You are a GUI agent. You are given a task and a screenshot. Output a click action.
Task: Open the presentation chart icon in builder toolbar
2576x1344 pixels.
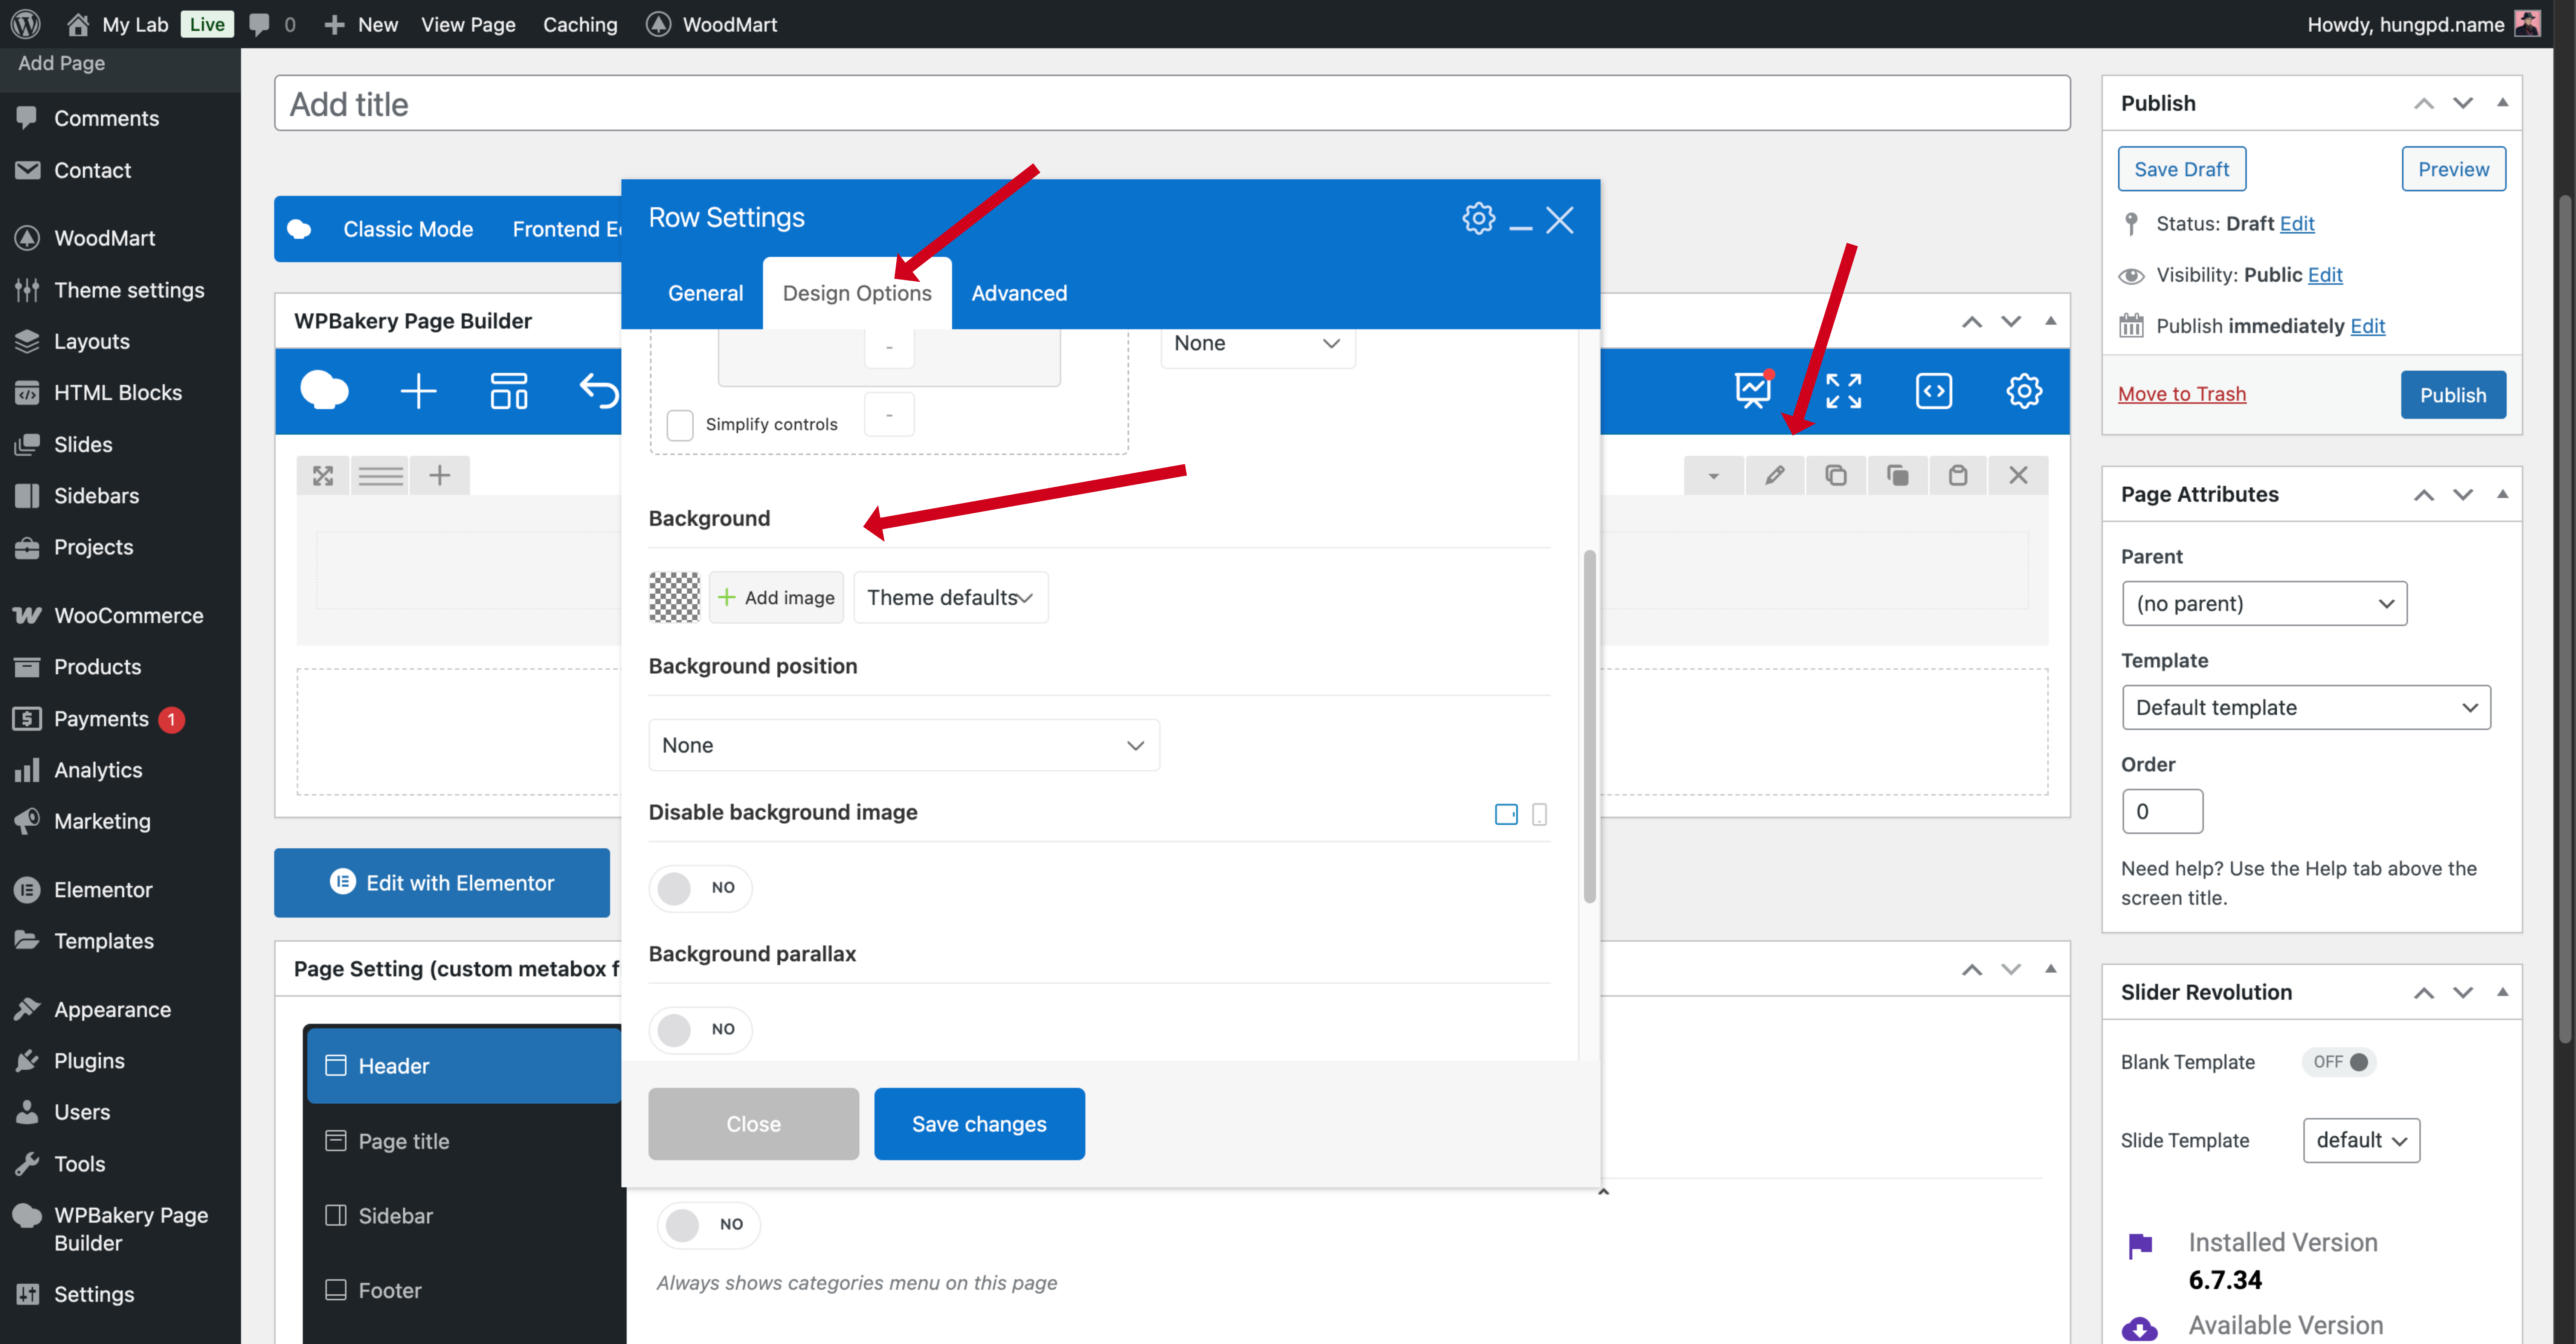(x=1754, y=390)
